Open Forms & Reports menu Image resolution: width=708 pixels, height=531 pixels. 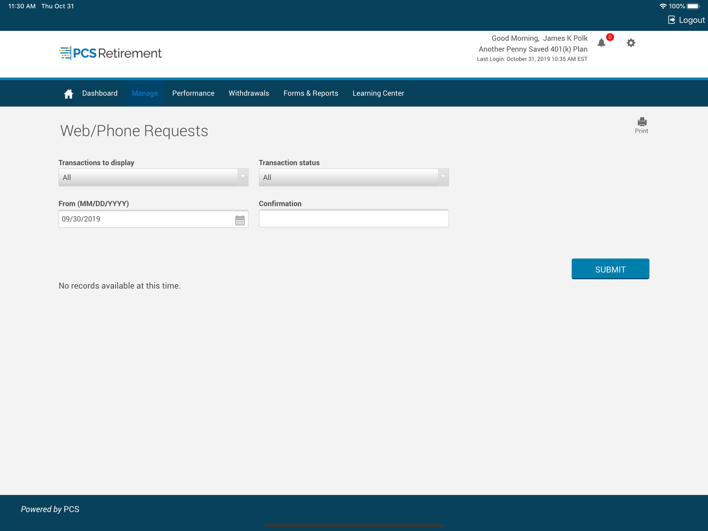click(x=310, y=93)
